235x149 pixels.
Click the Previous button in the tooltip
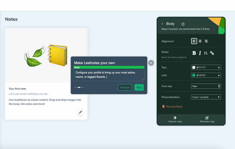(125, 87)
